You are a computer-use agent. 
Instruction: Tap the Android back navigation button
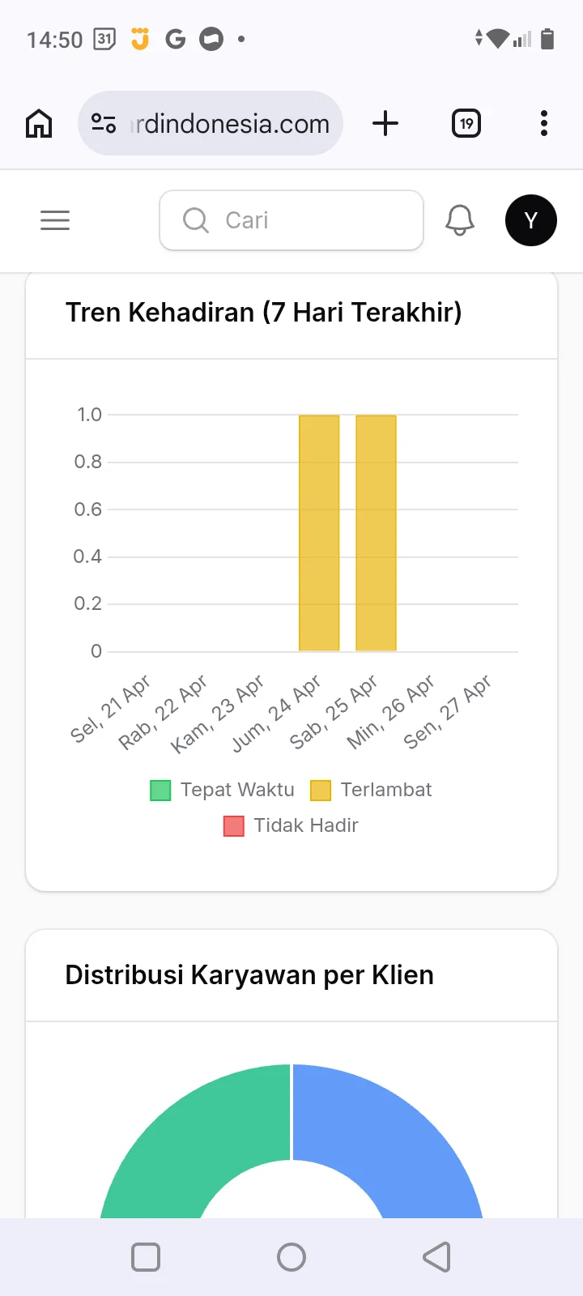[437, 1257]
